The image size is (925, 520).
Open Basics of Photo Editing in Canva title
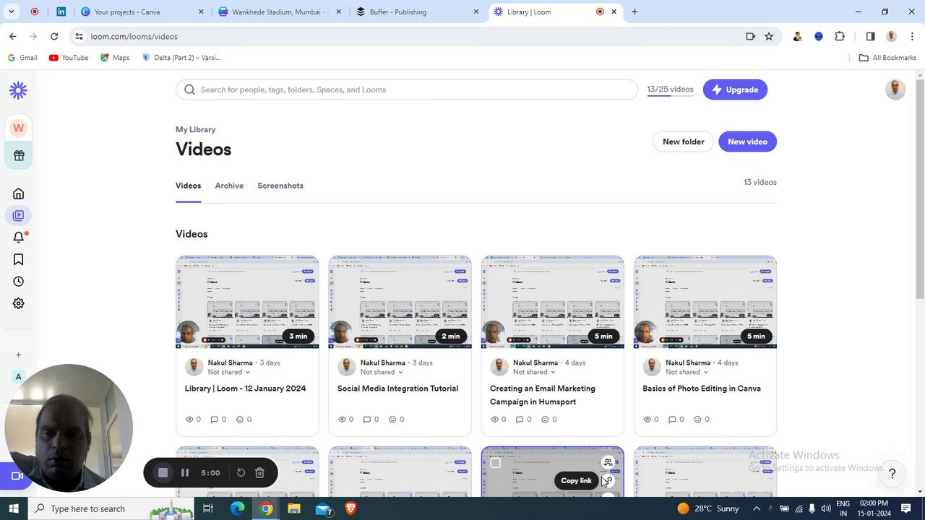pos(701,389)
